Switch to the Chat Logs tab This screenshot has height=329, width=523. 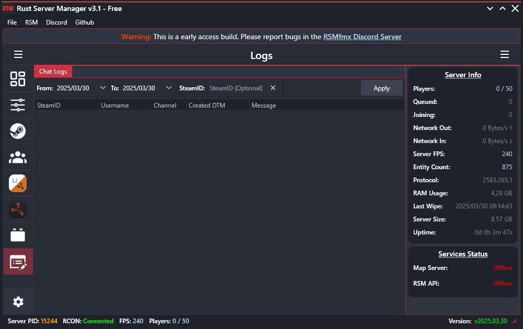tap(53, 72)
